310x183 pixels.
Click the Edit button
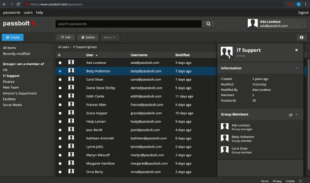tap(65, 37)
